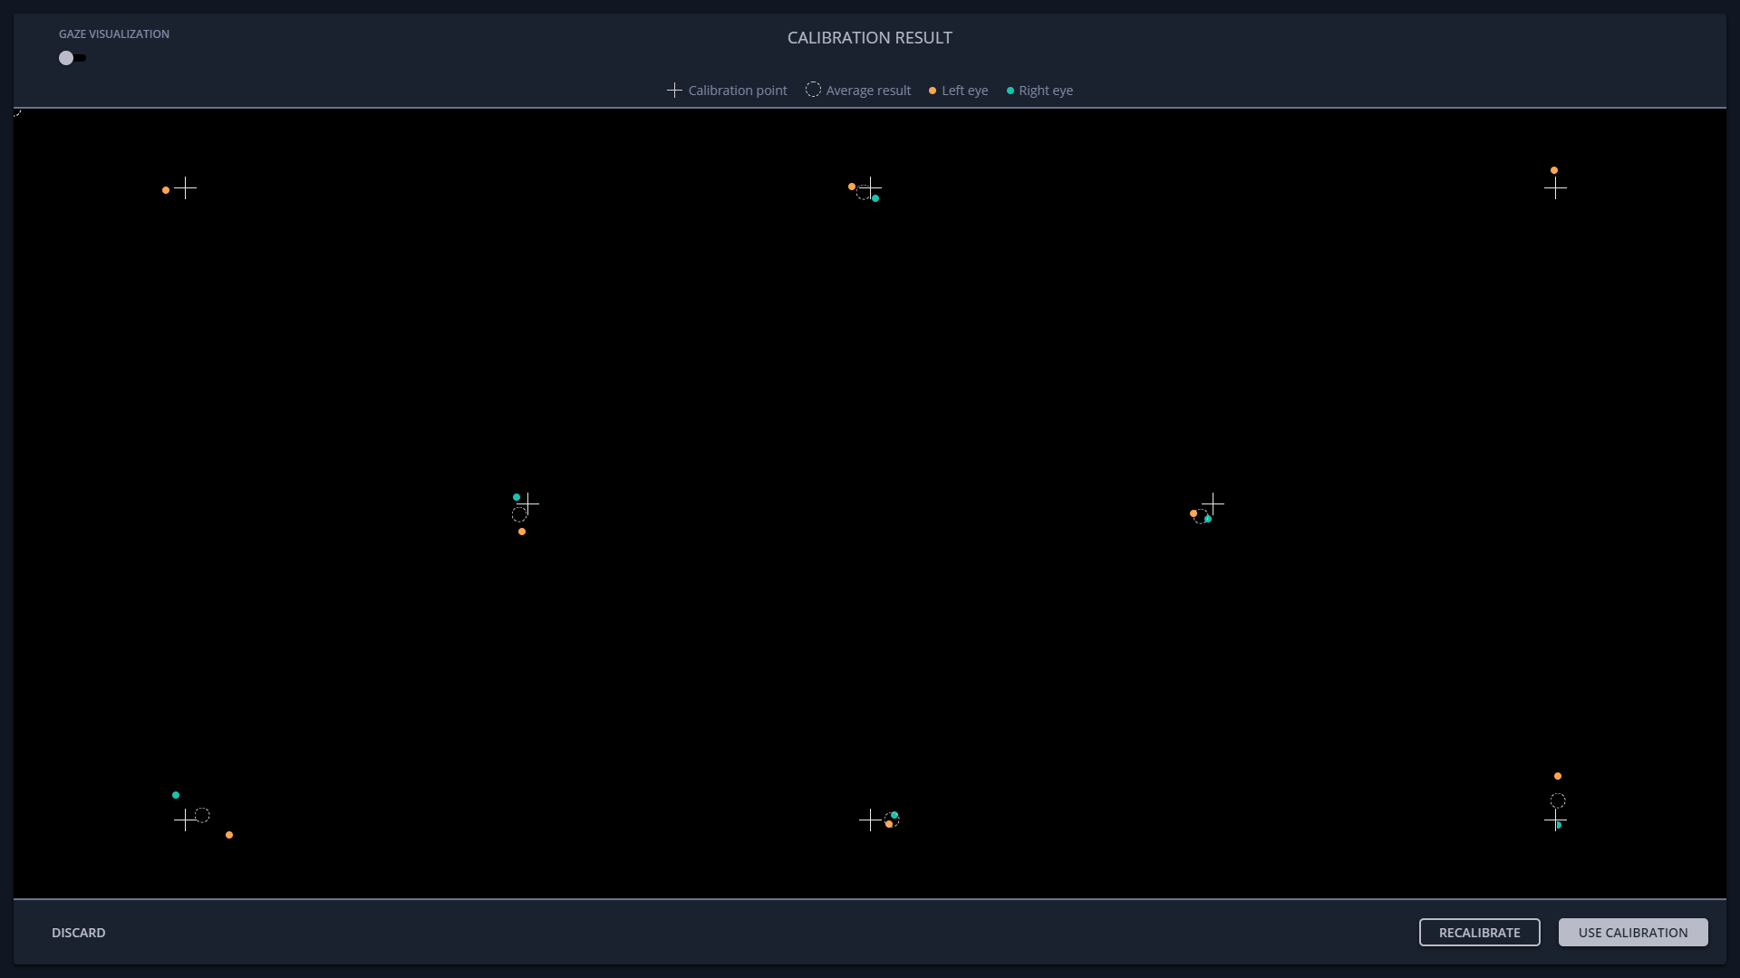Click the top-left calibration point cross
Image resolution: width=1740 pixels, height=978 pixels.
185,188
